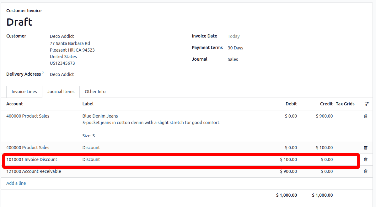Open the 30 Days payment terms dropdown
This screenshot has height=207, width=376.
pos(235,48)
